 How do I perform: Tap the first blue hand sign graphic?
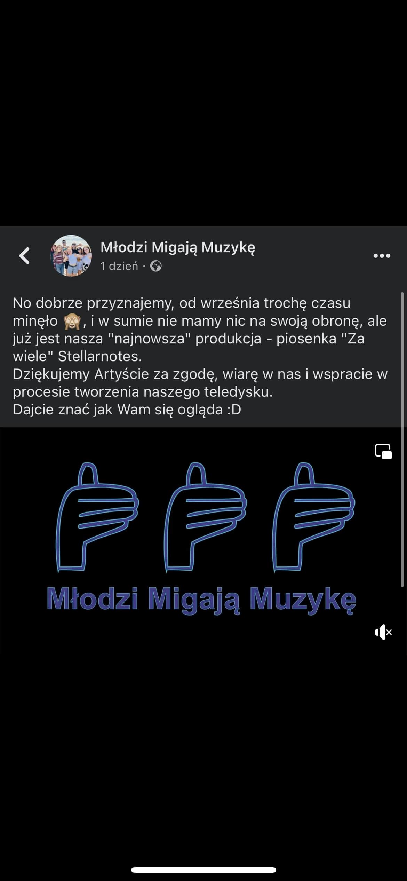(97, 517)
